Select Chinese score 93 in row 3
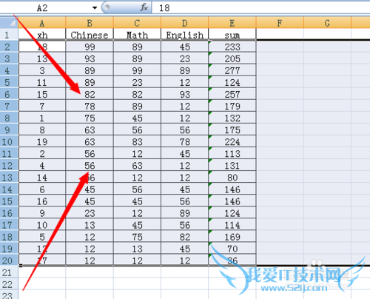The height and width of the screenshot is (299, 370). point(90,58)
